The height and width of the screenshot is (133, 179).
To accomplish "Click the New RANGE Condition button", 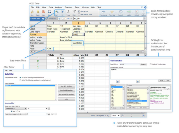I will click(x=67, y=90).
